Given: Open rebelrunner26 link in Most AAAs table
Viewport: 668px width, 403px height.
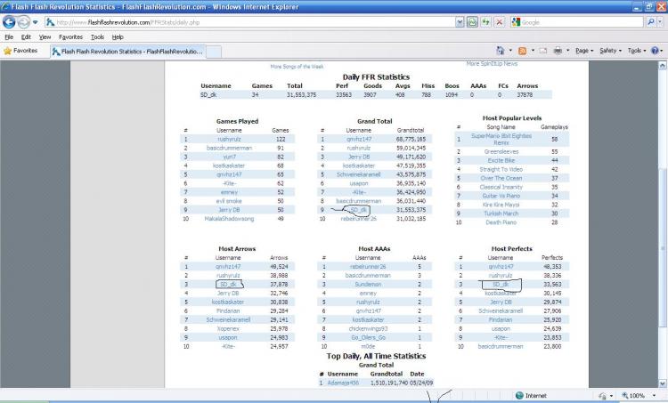Looking at the screenshot, I should [x=368, y=267].
